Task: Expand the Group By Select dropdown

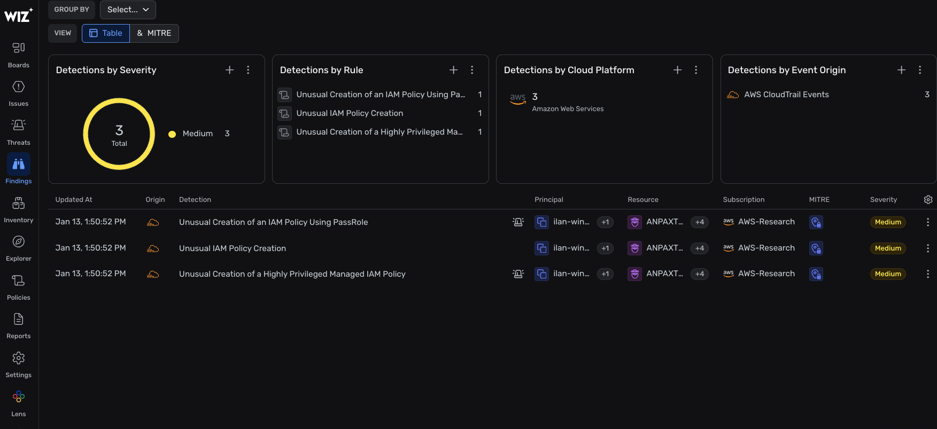Action: click(x=128, y=10)
